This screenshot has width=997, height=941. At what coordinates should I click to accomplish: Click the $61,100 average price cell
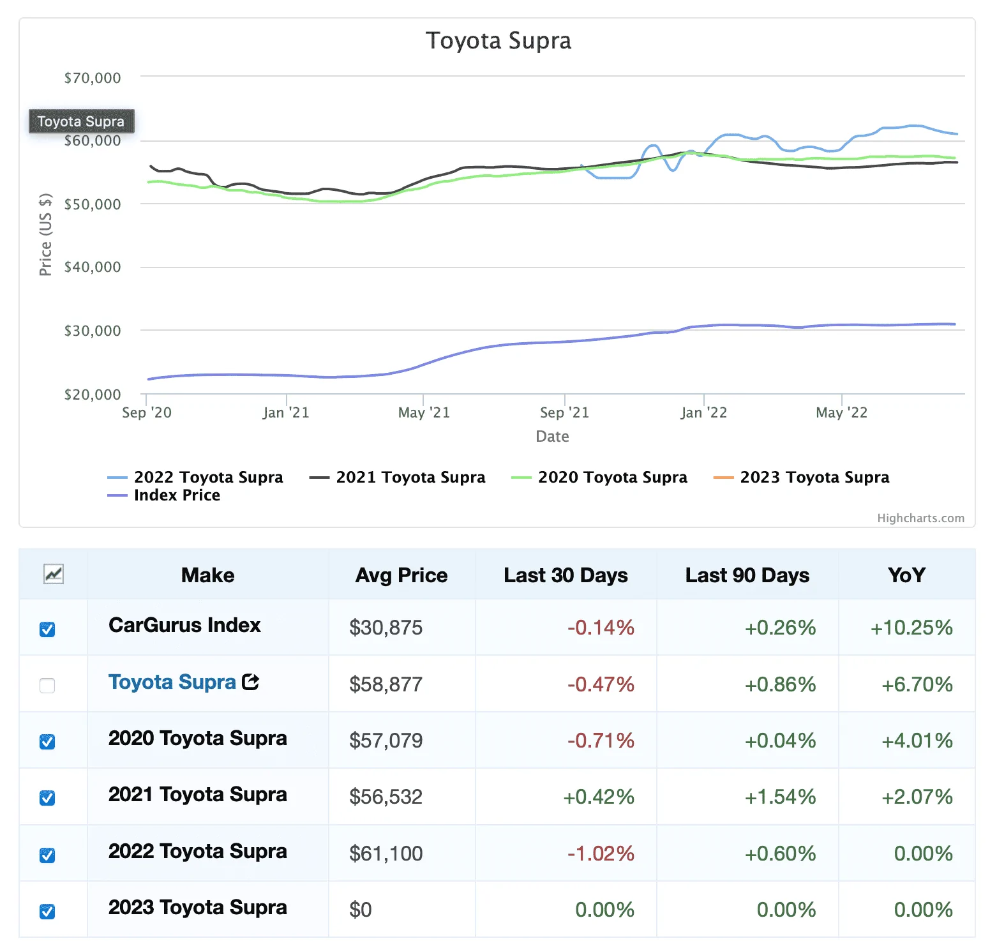[386, 854]
